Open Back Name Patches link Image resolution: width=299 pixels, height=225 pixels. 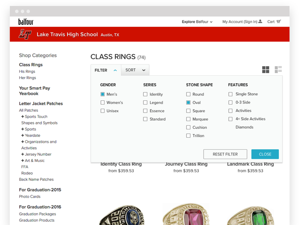click(36, 179)
